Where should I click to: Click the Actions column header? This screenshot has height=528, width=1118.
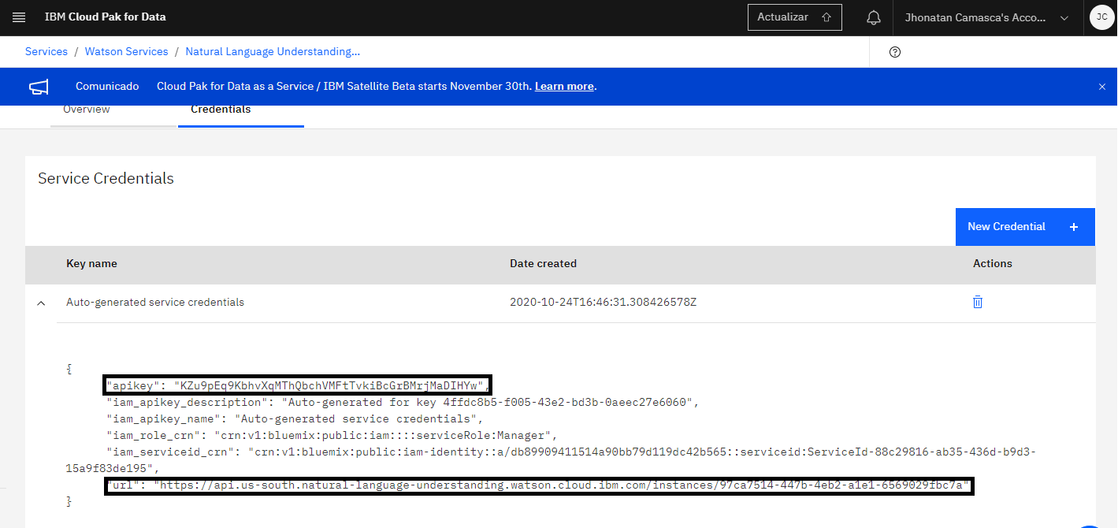coord(993,263)
